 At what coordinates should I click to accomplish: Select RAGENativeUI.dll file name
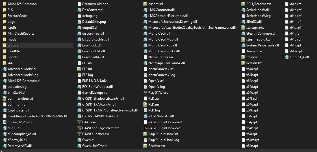coord(161,116)
